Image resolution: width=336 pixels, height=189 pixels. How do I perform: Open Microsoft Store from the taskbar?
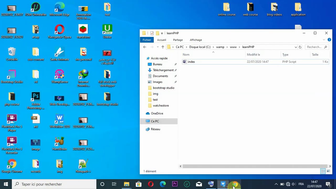138,184
